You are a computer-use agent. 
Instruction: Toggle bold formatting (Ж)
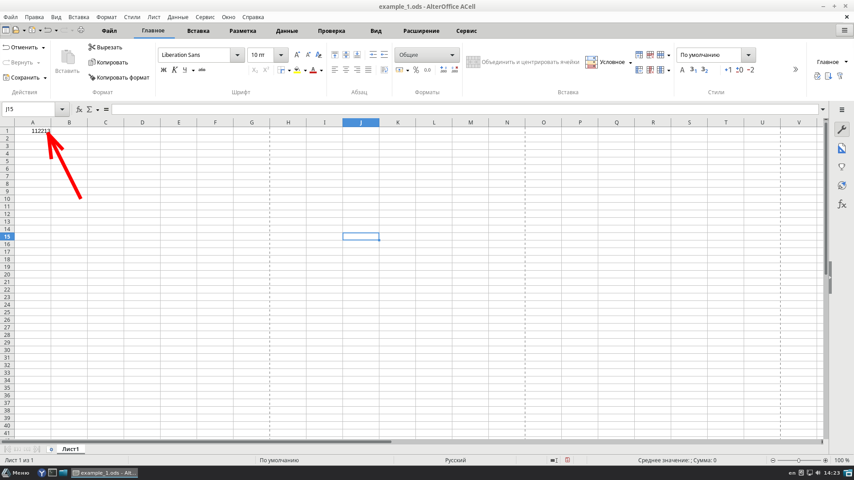point(163,70)
